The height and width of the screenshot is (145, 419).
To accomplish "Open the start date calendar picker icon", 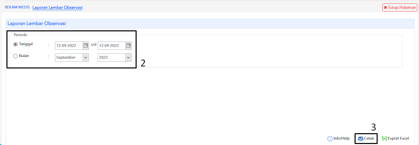I will pos(86,46).
